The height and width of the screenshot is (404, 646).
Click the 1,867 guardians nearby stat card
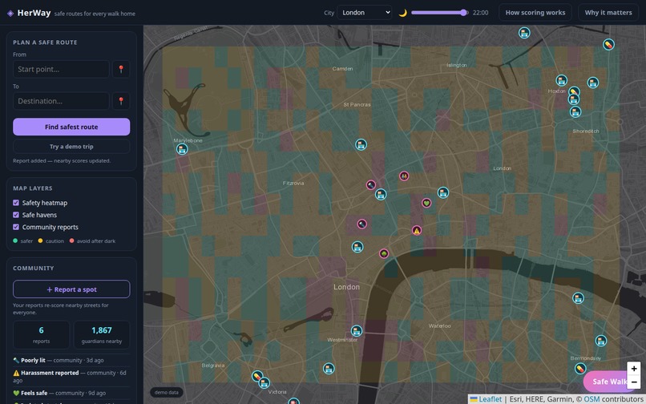101,335
